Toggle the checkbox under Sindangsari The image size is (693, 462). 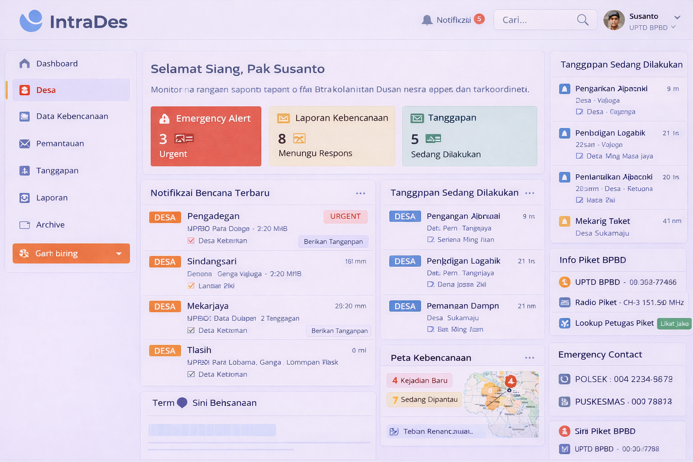(x=191, y=286)
